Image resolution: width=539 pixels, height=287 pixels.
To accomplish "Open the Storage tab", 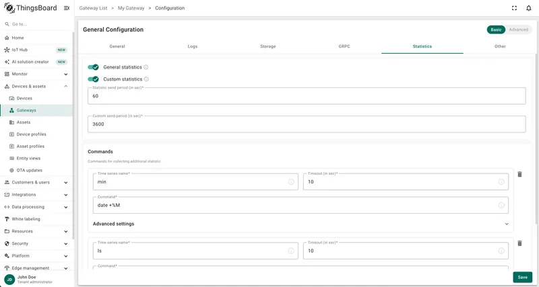I will coord(267,46).
